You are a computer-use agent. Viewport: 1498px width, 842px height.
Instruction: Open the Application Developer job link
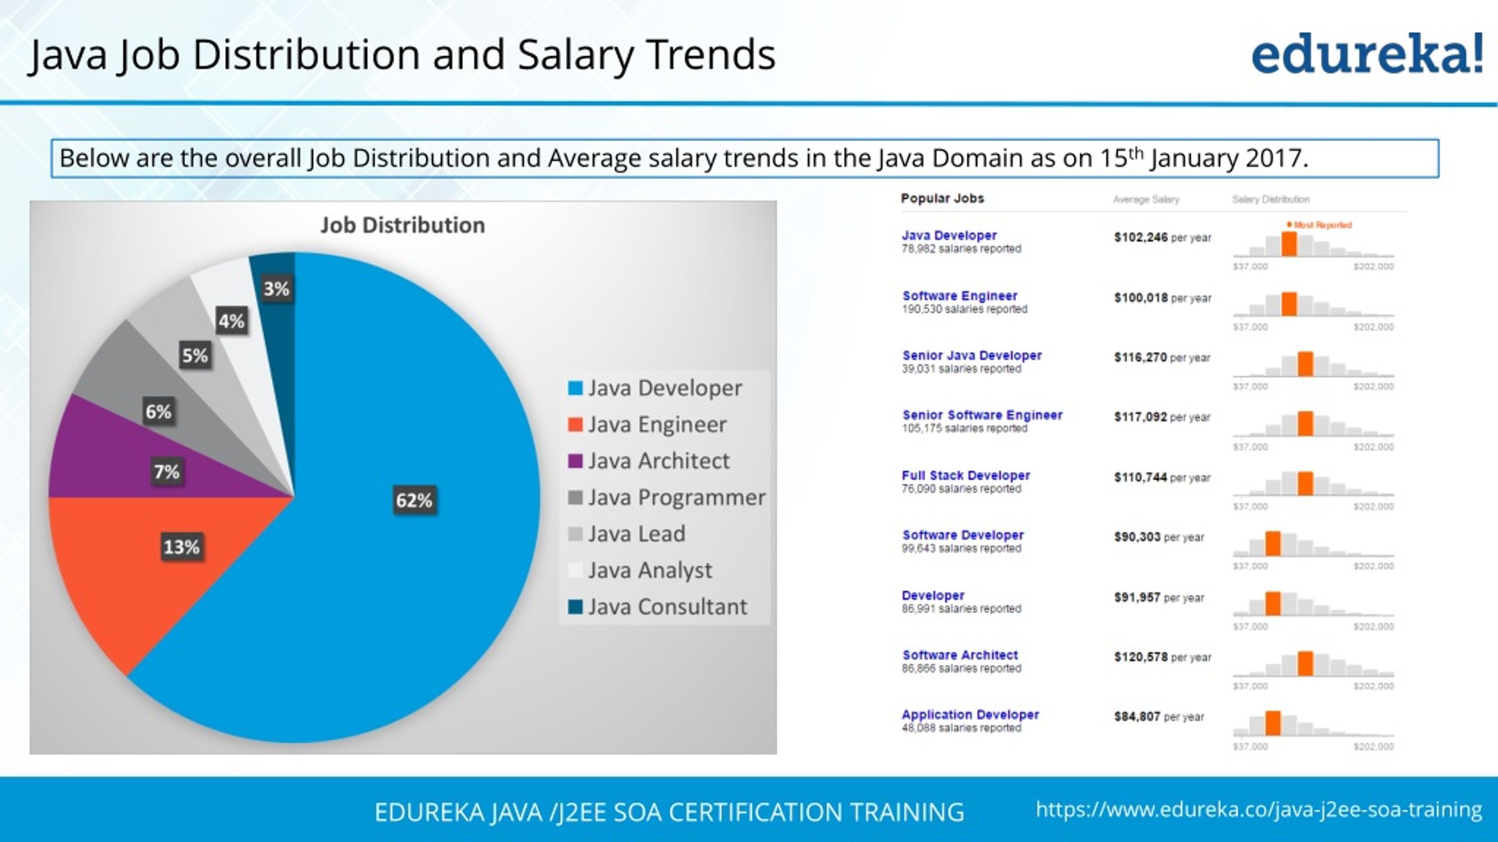pyautogui.click(x=970, y=715)
